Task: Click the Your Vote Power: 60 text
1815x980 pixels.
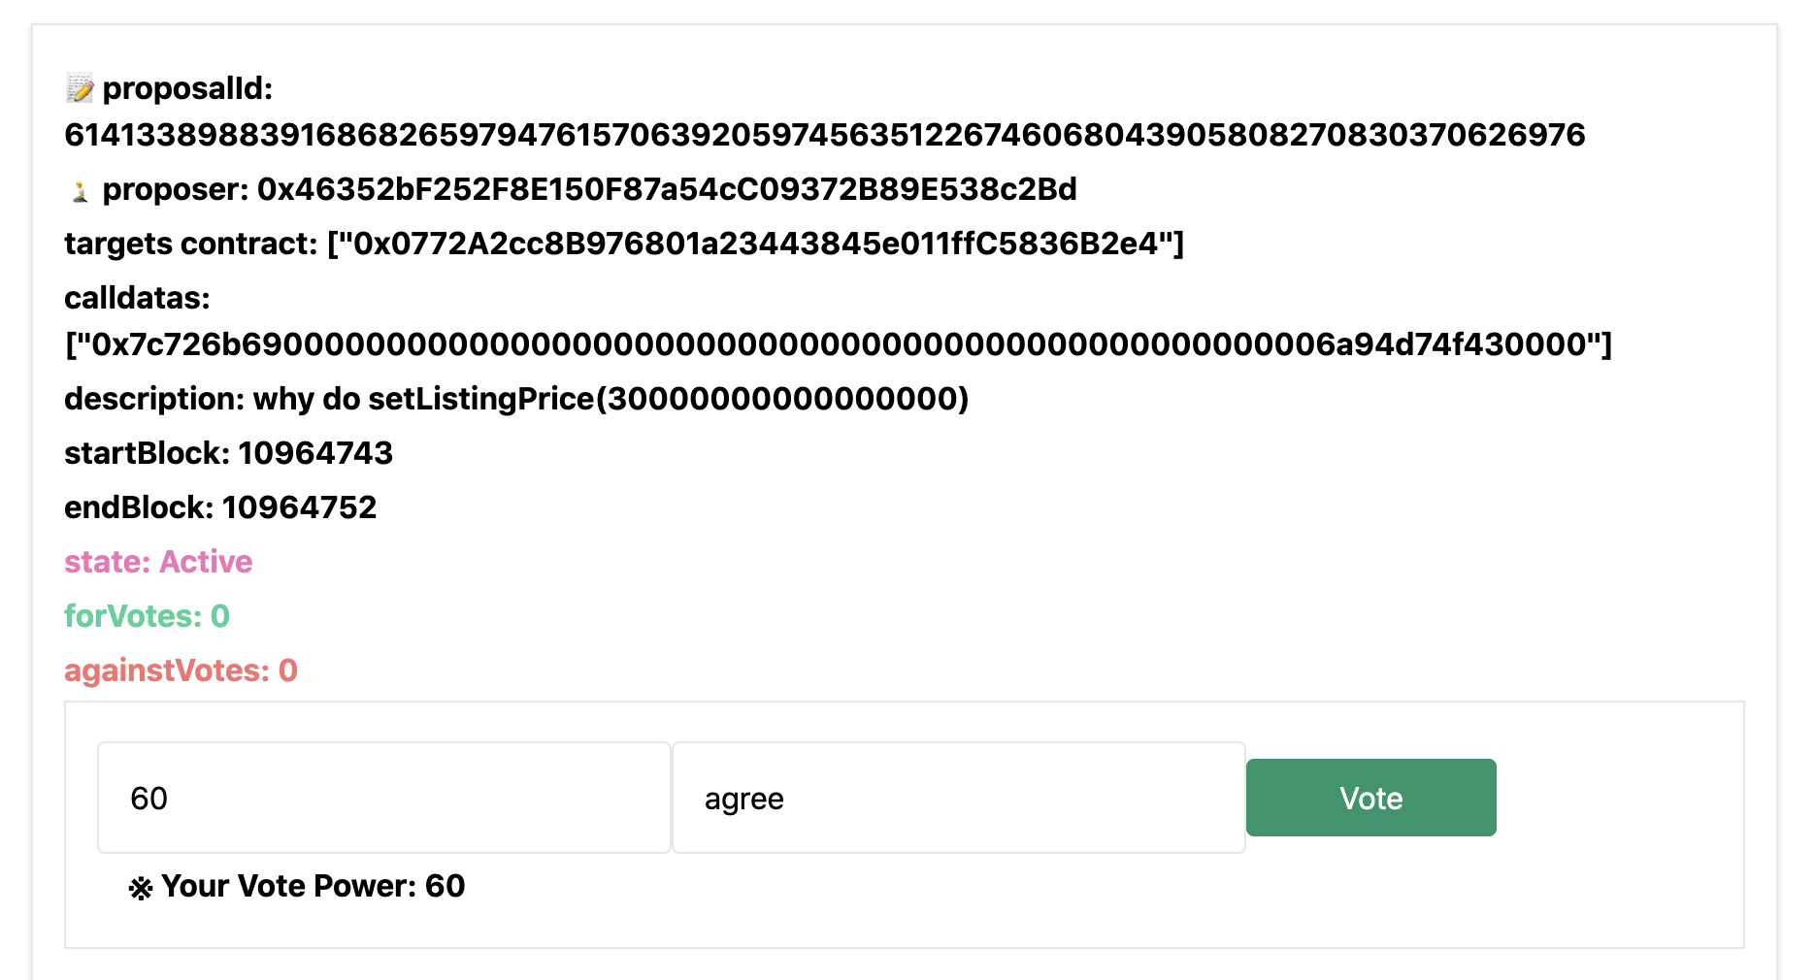Action: (x=313, y=886)
